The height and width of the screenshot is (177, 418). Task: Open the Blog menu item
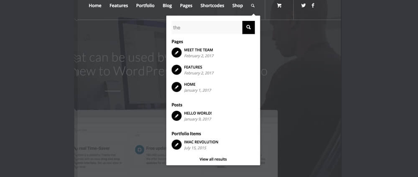[167, 6]
